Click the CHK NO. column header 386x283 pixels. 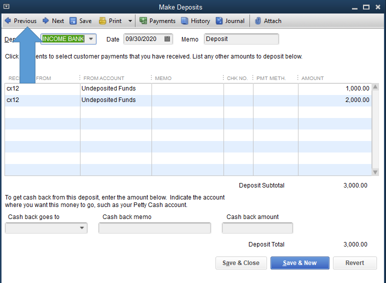237,78
